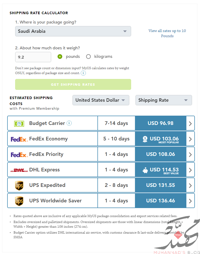Open View all rates up to 10 Pounds
The width and height of the screenshot is (200, 254).
tap(167, 33)
